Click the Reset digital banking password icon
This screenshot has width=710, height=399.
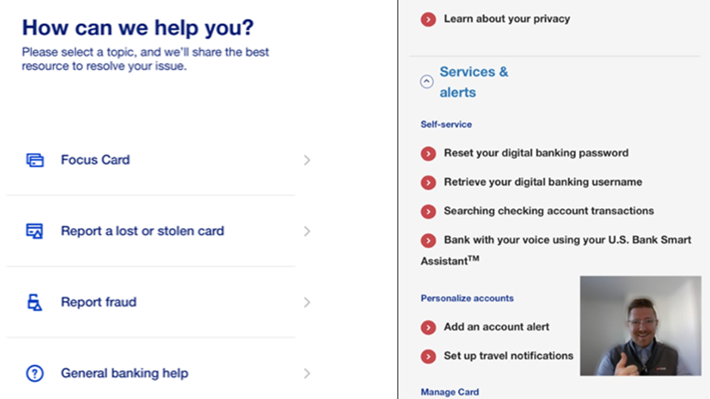pos(428,153)
